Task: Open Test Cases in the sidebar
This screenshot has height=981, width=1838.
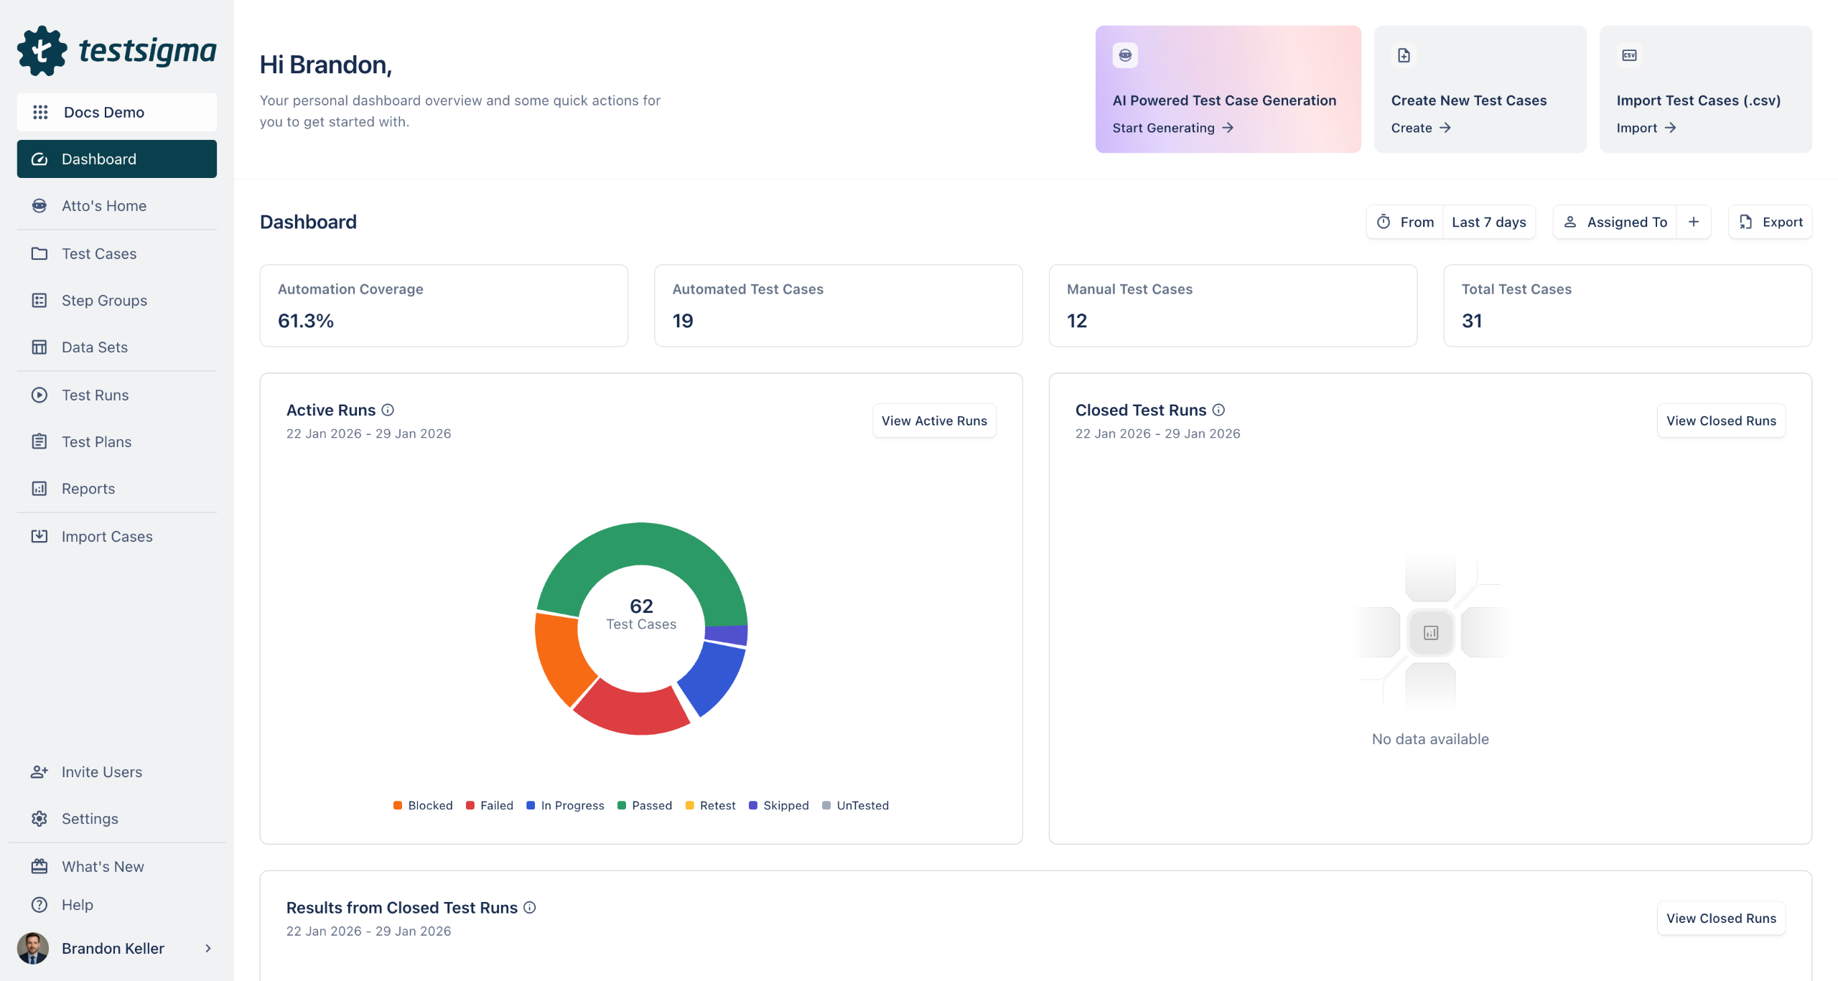Action: click(99, 254)
